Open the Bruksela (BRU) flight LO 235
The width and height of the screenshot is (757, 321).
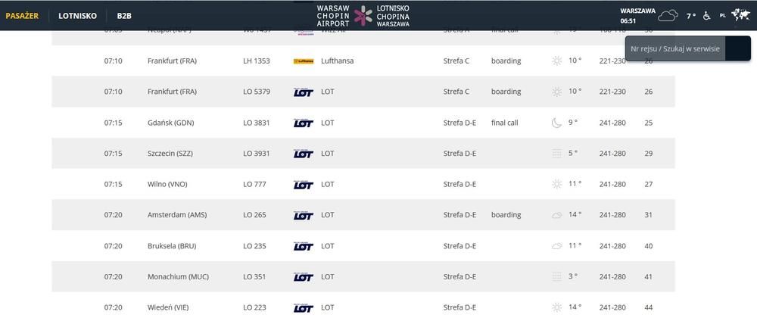pyautogui.click(x=254, y=246)
